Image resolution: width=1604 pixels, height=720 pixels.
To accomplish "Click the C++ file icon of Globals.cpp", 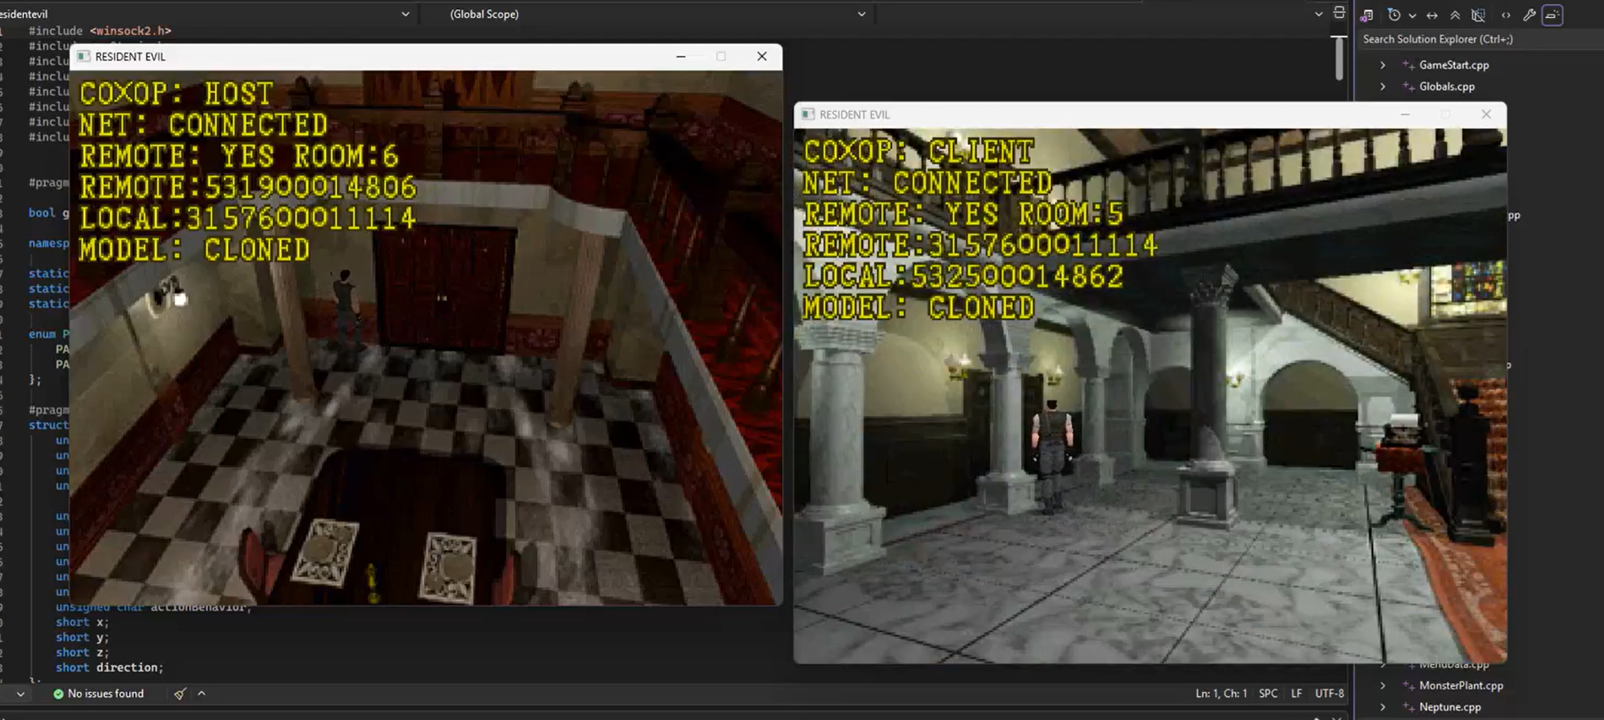I will point(1408,87).
